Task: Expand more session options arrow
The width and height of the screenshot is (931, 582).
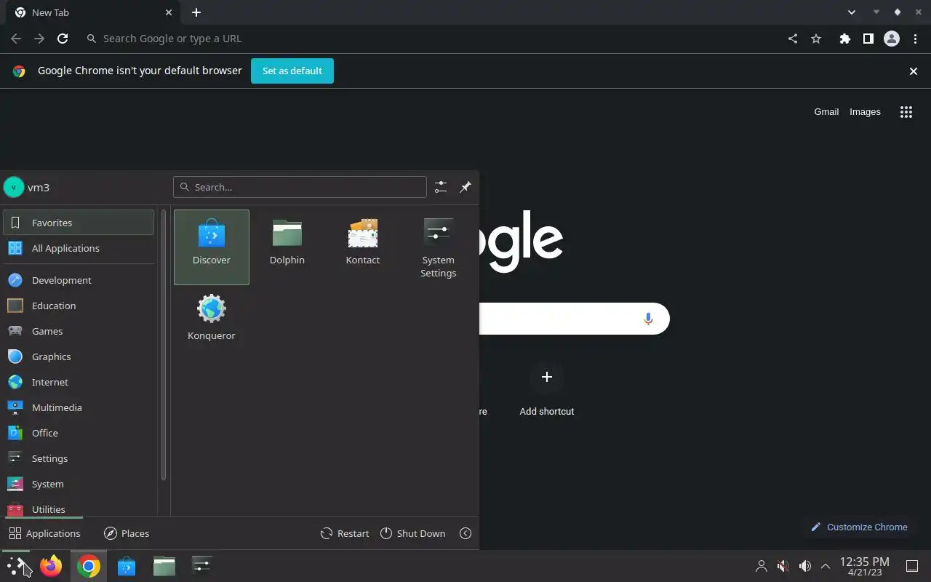Action: 465,533
